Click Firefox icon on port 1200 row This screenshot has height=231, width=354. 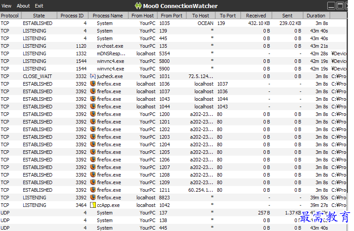pyautogui.click(x=93, y=114)
